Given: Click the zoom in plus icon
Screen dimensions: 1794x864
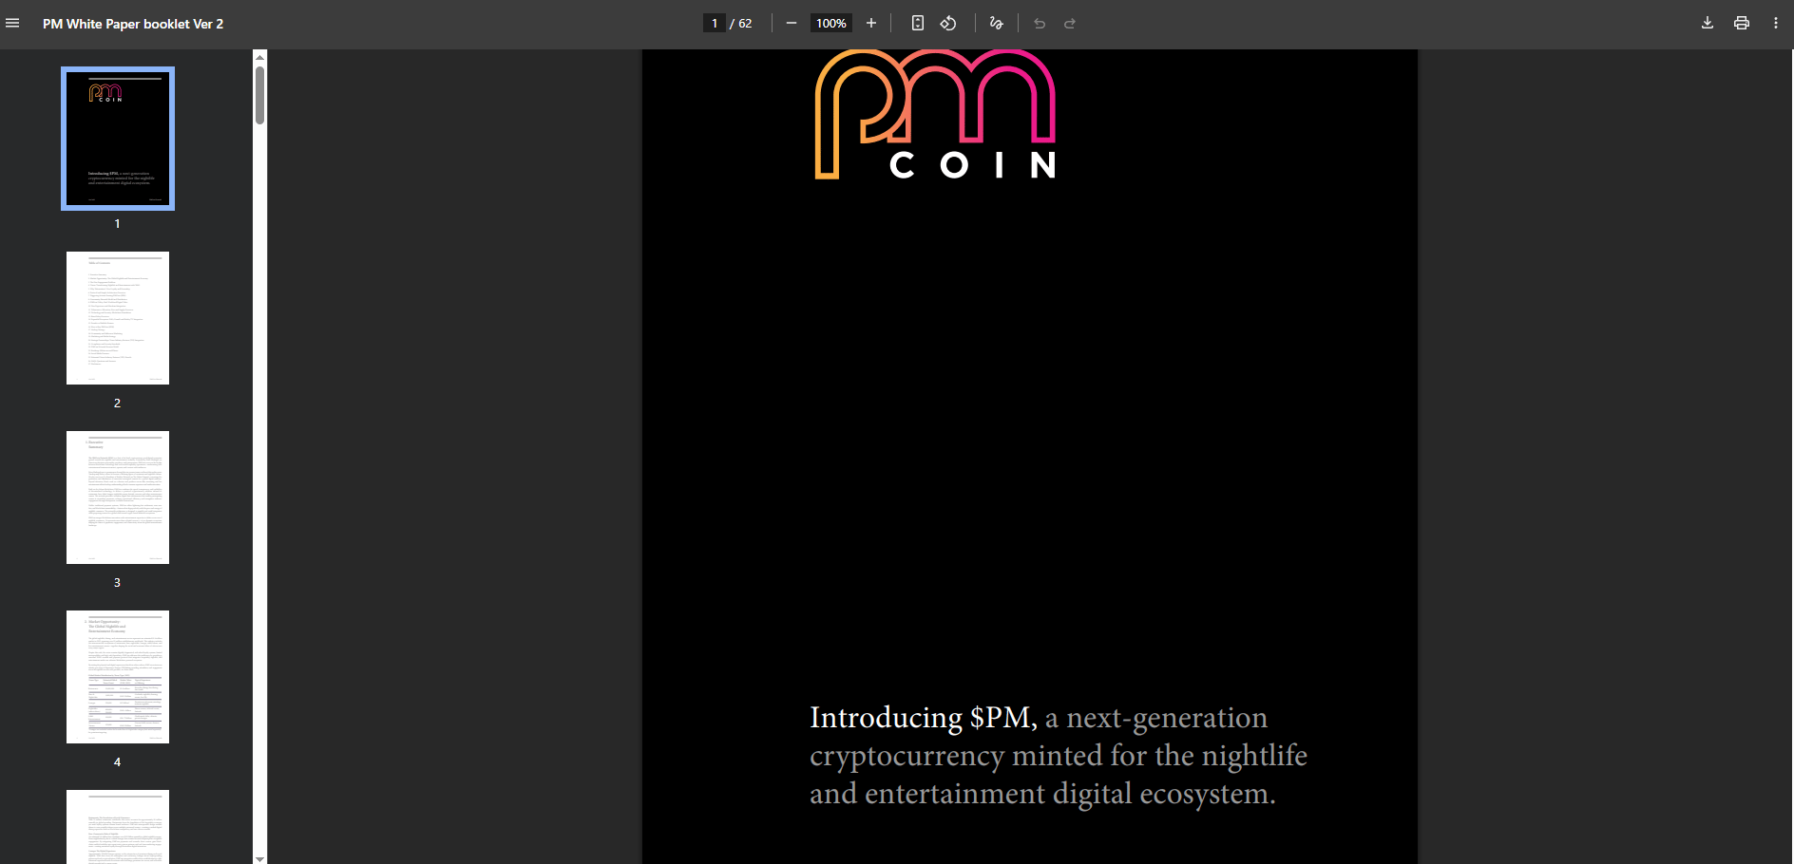Looking at the screenshot, I should coord(871,24).
